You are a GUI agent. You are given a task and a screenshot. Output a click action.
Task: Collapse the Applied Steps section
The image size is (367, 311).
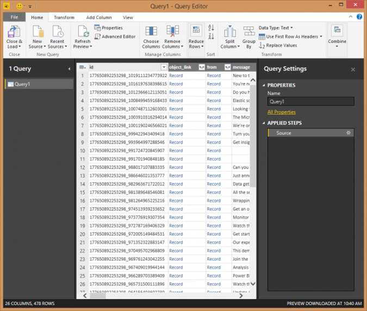coord(264,123)
